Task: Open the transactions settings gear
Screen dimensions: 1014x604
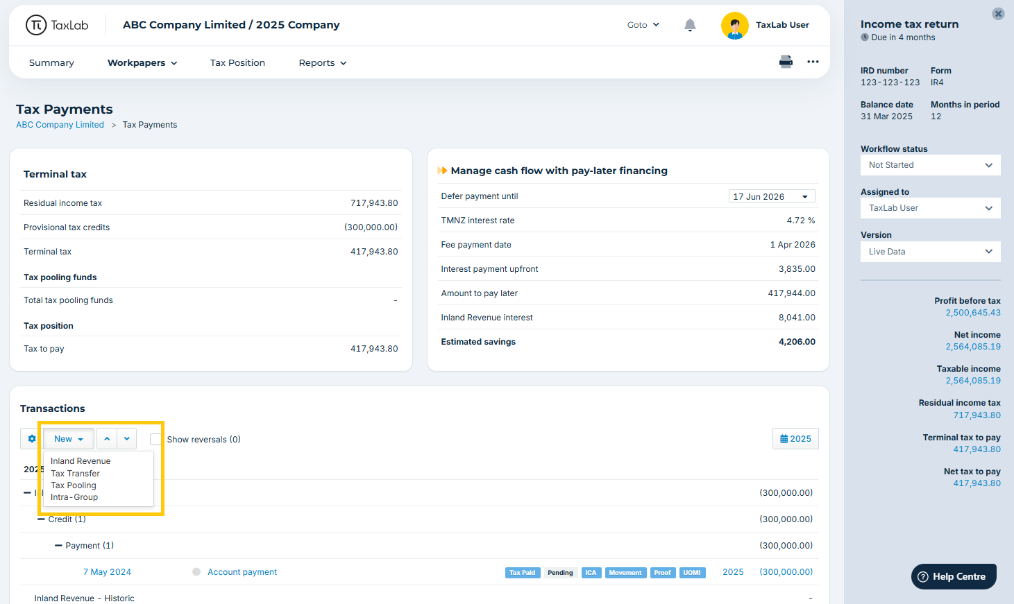Action: pyautogui.click(x=32, y=439)
